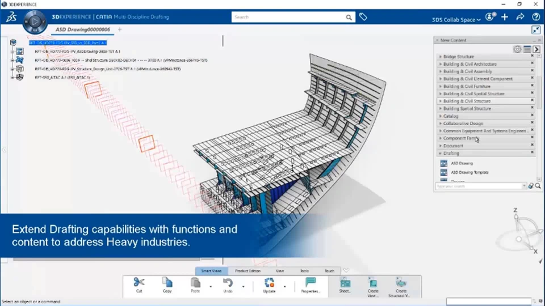
Task: Click the Cut scissors icon
Action: [139, 282]
